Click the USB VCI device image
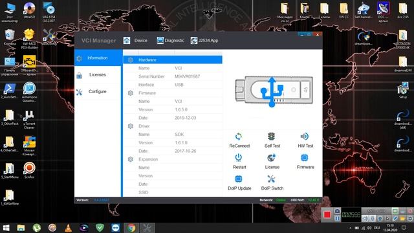 [x=274, y=91]
